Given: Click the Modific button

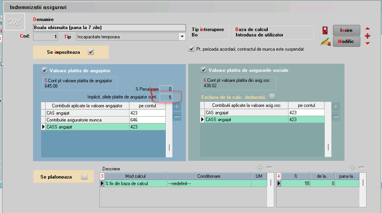Looking at the screenshot, I should point(346,41).
